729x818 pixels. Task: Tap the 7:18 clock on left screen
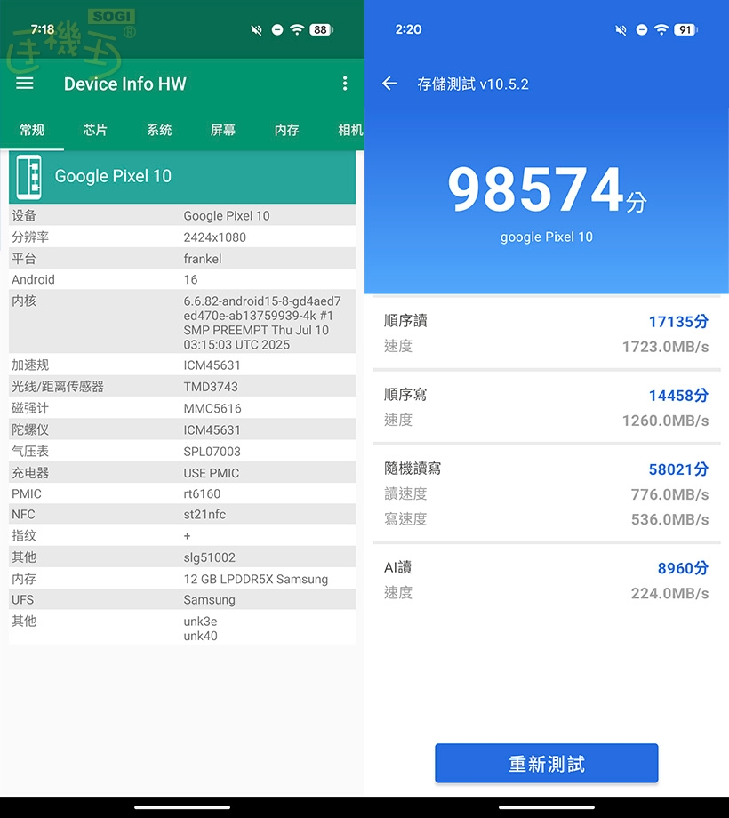pos(43,29)
